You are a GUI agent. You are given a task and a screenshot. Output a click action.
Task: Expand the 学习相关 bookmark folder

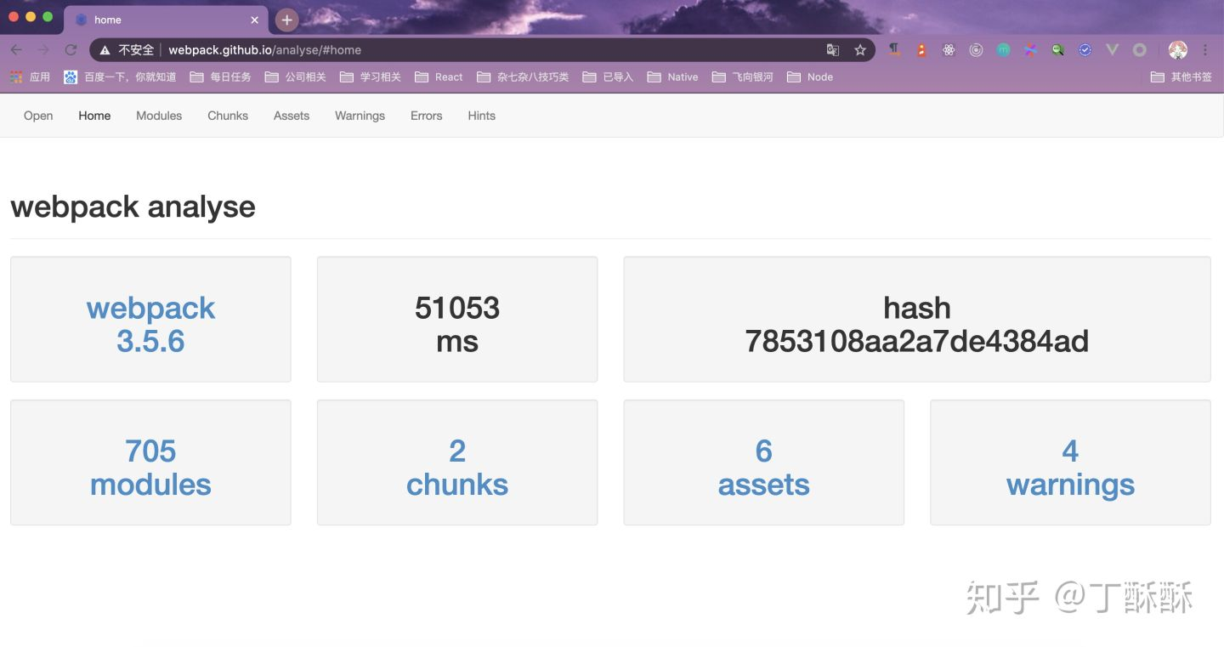tap(370, 77)
